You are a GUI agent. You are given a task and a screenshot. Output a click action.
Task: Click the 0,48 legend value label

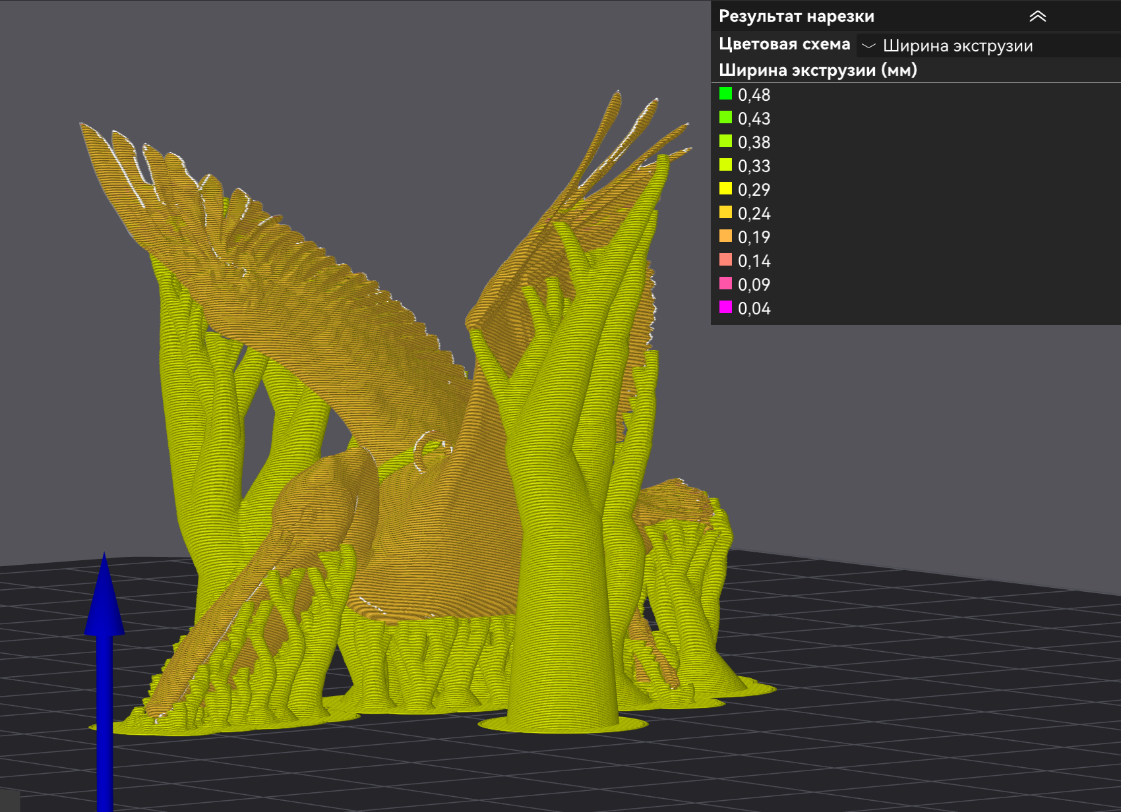[x=754, y=95]
